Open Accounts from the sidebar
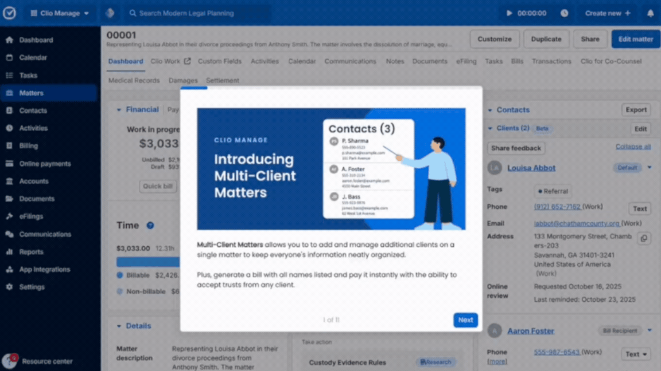The image size is (661, 371). click(x=49, y=181)
